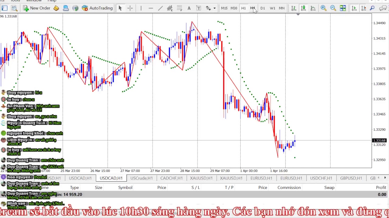389x218 pixels.
Task: Open the USCrude,H1 chart tab
Action: pyautogui.click(x=142, y=178)
